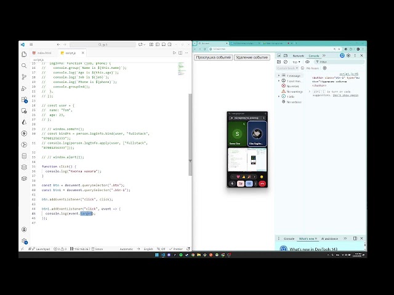
Task: Open the Search view in activity bar
Action: 24,66
